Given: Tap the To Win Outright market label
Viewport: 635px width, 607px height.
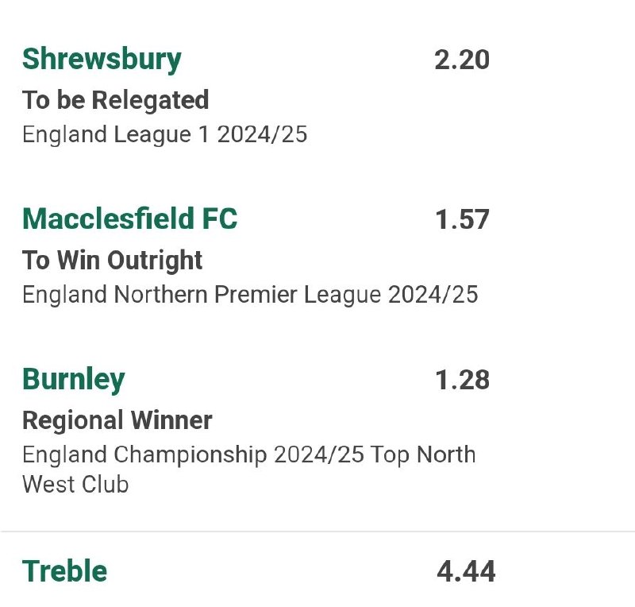Looking at the screenshot, I should pos(112,261).
